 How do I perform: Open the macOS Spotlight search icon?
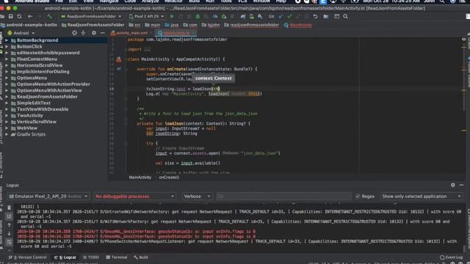(442, 1)
